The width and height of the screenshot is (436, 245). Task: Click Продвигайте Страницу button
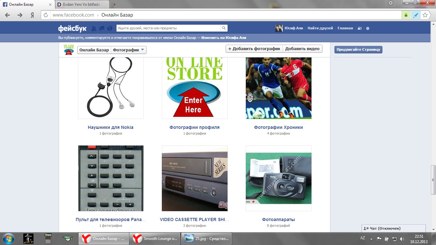[x=358, y=50]
